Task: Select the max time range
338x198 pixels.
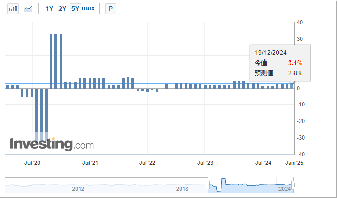Action: [88, 8]
